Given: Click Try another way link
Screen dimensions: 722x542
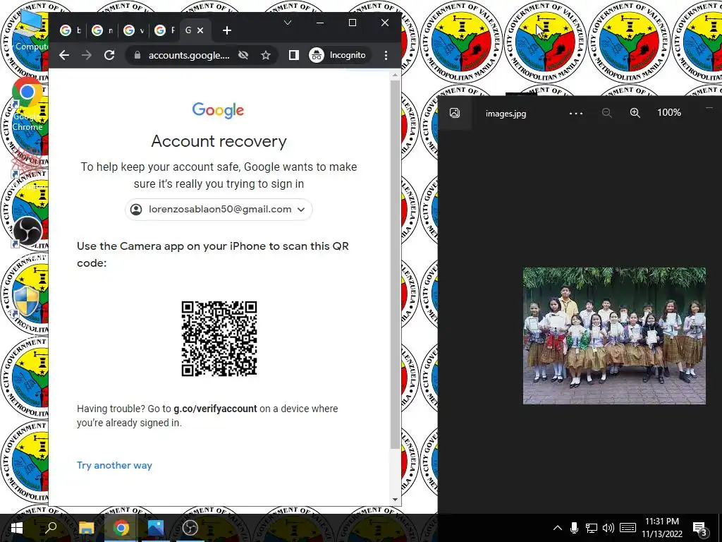Looking at the screenshot, I should coord(114,466).
